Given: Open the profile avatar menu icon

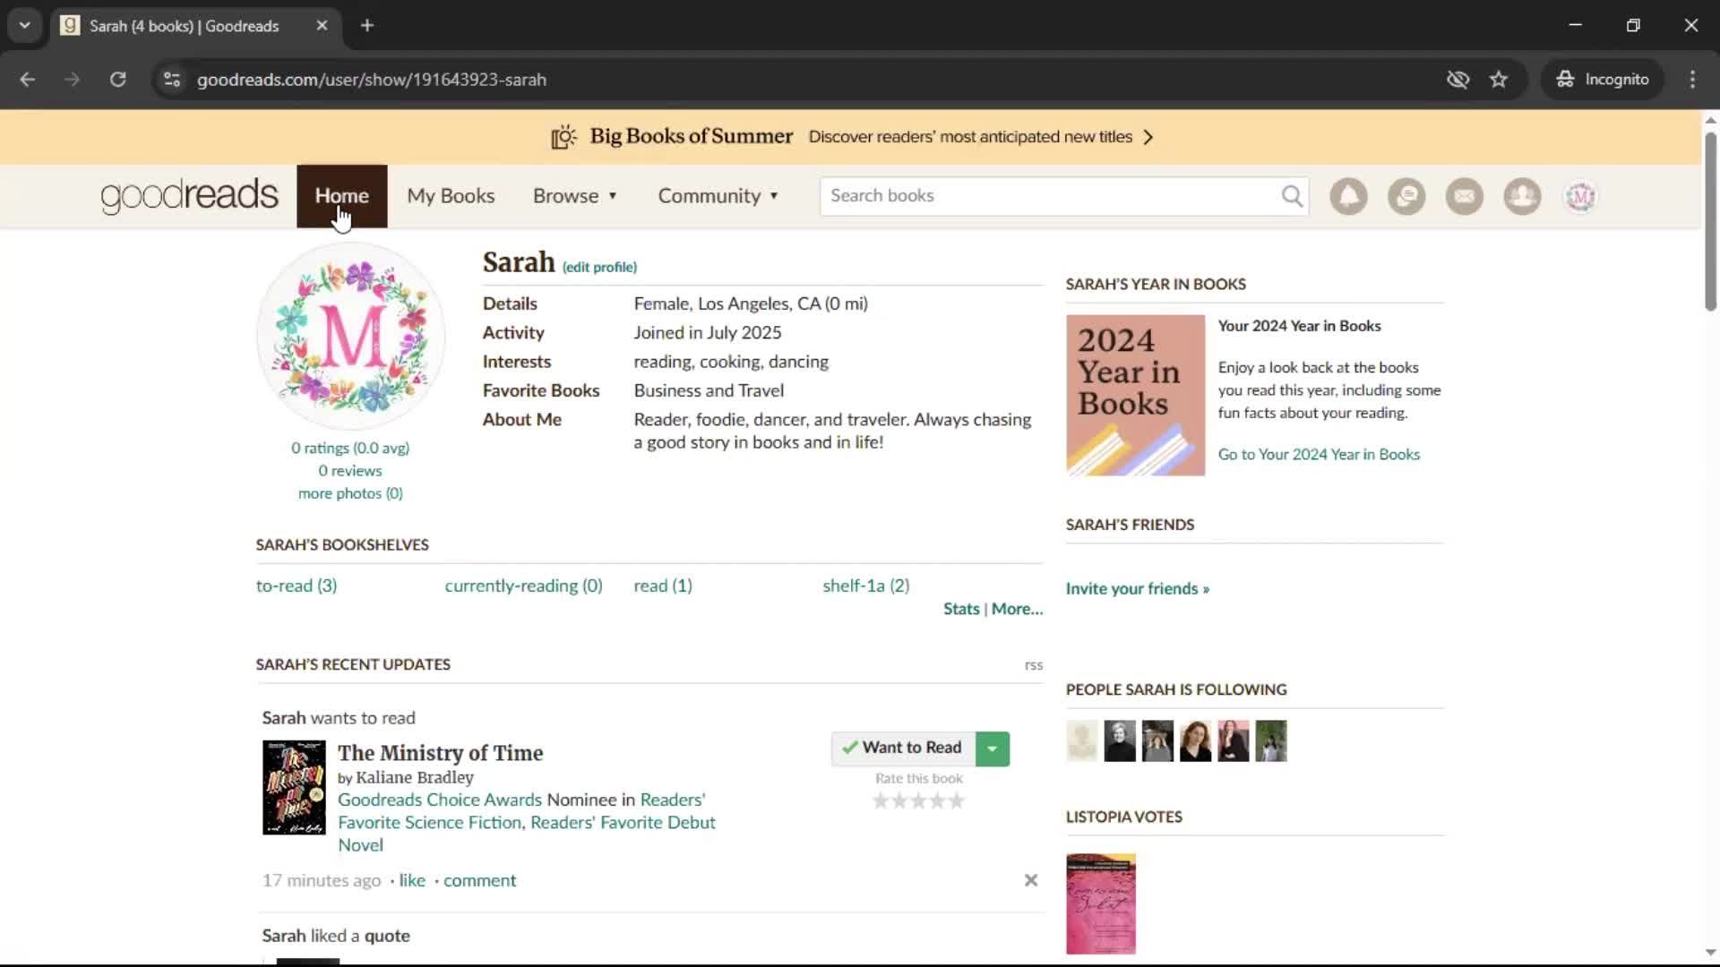Looking at the screenshot, I should (1580, 196).
